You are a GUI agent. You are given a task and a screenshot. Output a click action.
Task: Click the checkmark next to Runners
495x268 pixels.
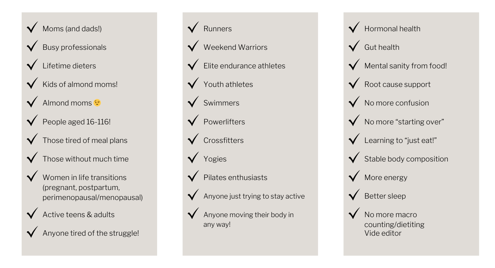[194, 27]
